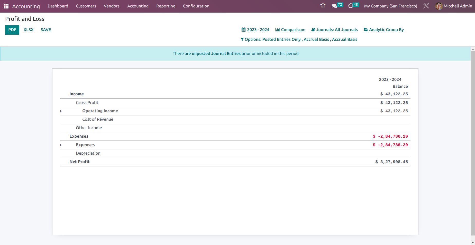Open the chat messages icon
The image size is (475, 245).
point(334,6)
